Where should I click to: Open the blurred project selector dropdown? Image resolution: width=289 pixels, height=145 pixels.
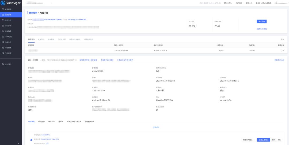point(39,3)
